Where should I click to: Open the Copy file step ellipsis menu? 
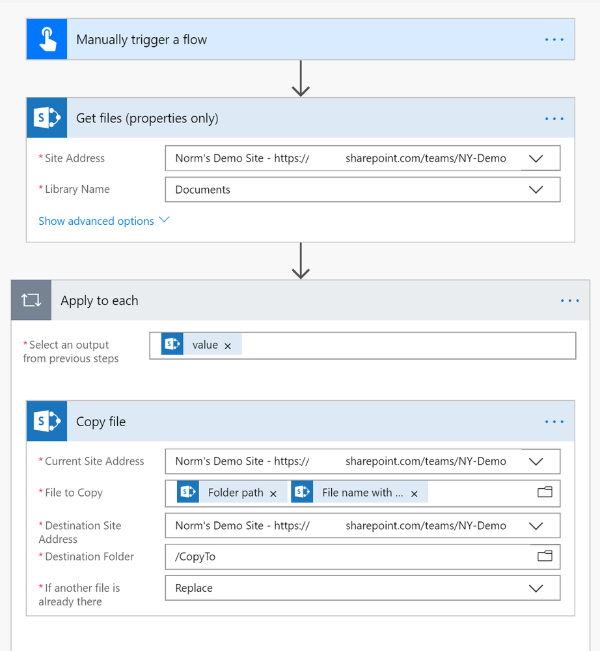[554, 422]
